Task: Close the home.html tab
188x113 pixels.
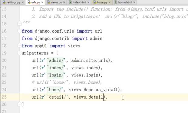Action: 134,2
